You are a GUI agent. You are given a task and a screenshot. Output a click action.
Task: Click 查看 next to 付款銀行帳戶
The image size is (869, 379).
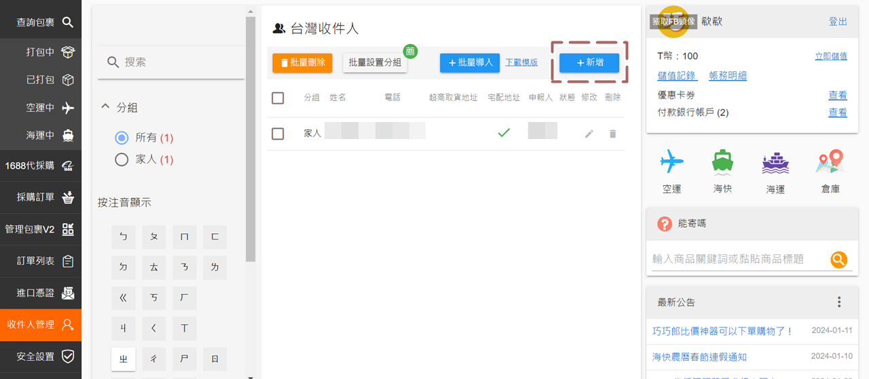click(x=838, y=113)
